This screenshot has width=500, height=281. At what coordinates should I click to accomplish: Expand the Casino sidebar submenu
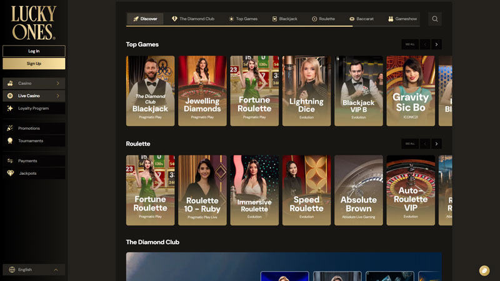point(57,83)
